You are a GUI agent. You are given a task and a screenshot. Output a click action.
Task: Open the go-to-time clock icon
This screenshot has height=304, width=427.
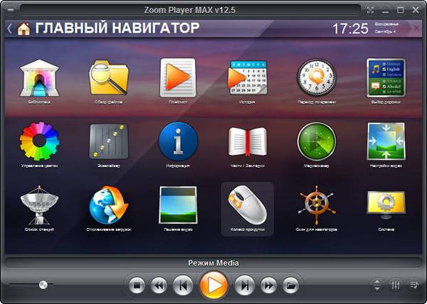(x=317, y=77)
